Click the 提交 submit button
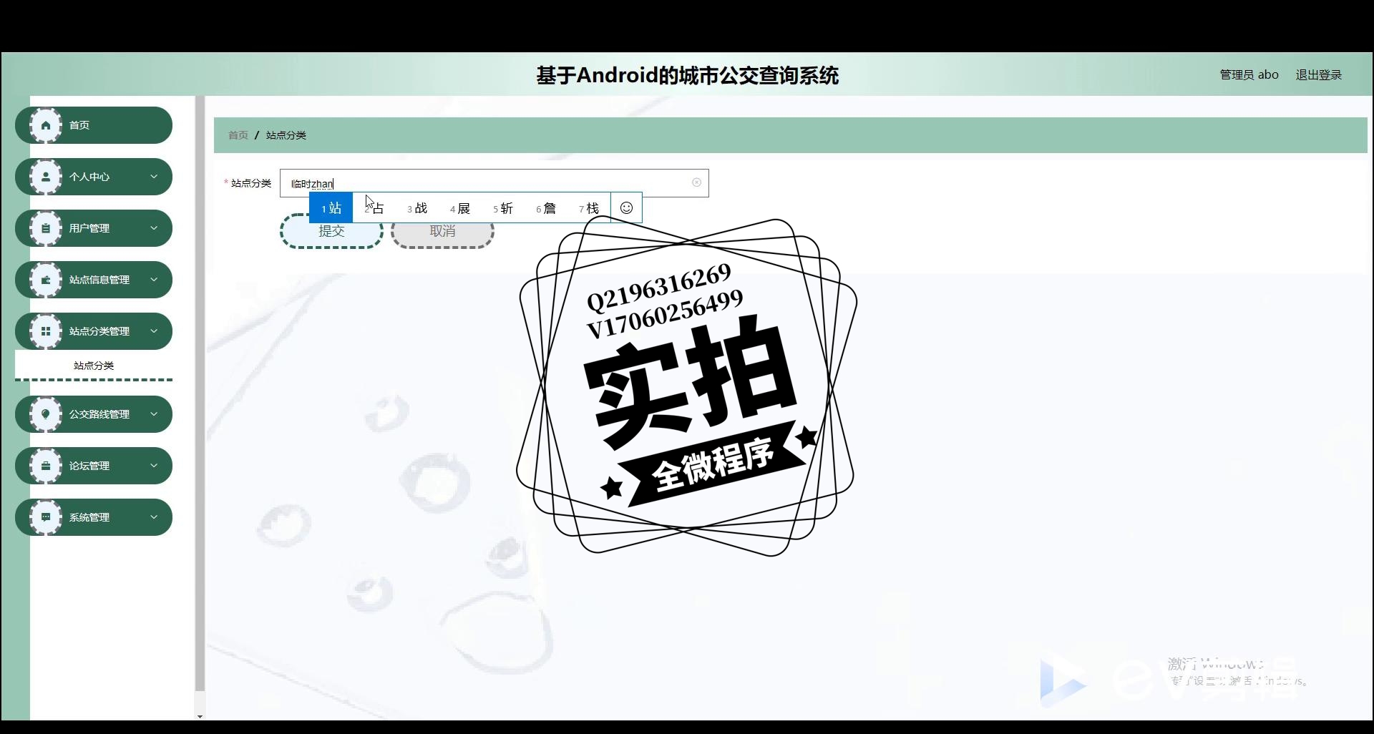This screenshot has height=734, width=1374. click(331, 231)
